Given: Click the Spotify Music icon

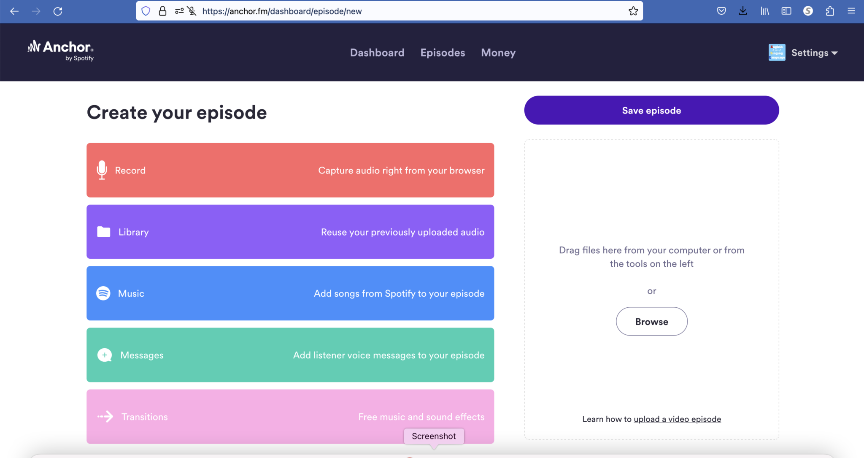Looking at the screenshot, I should (x=103, y=293).
